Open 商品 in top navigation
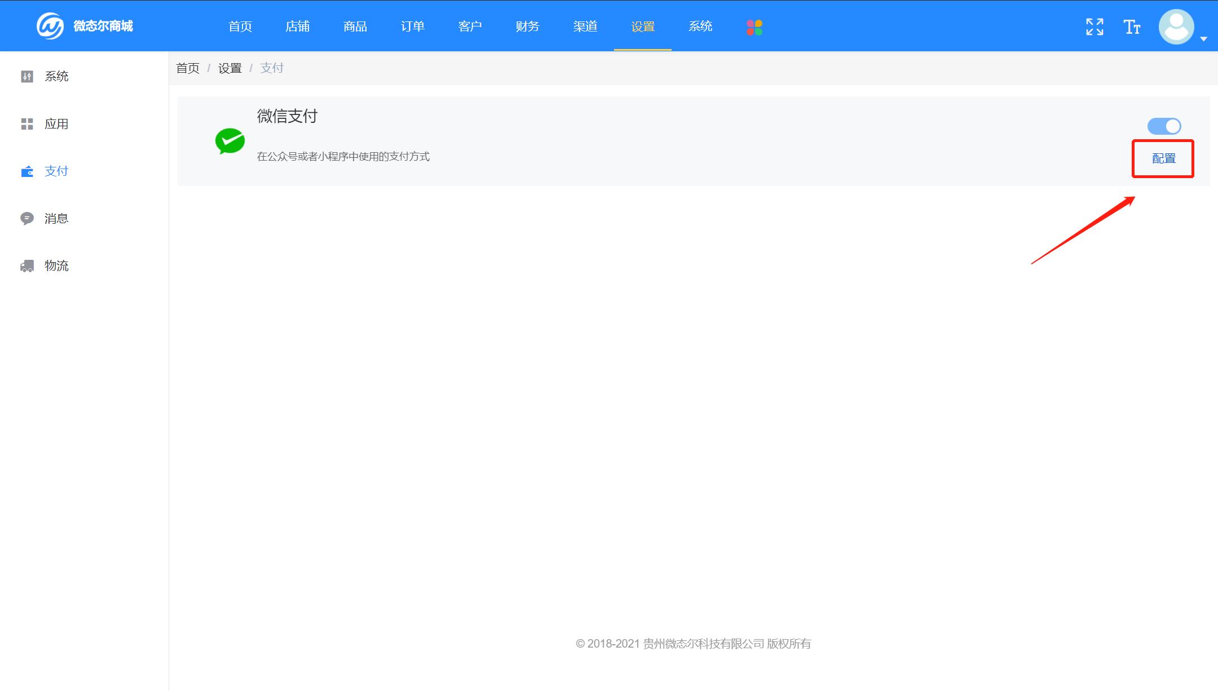The height and width of the screenshot is (691, 1218). click(x=355, y=26)
